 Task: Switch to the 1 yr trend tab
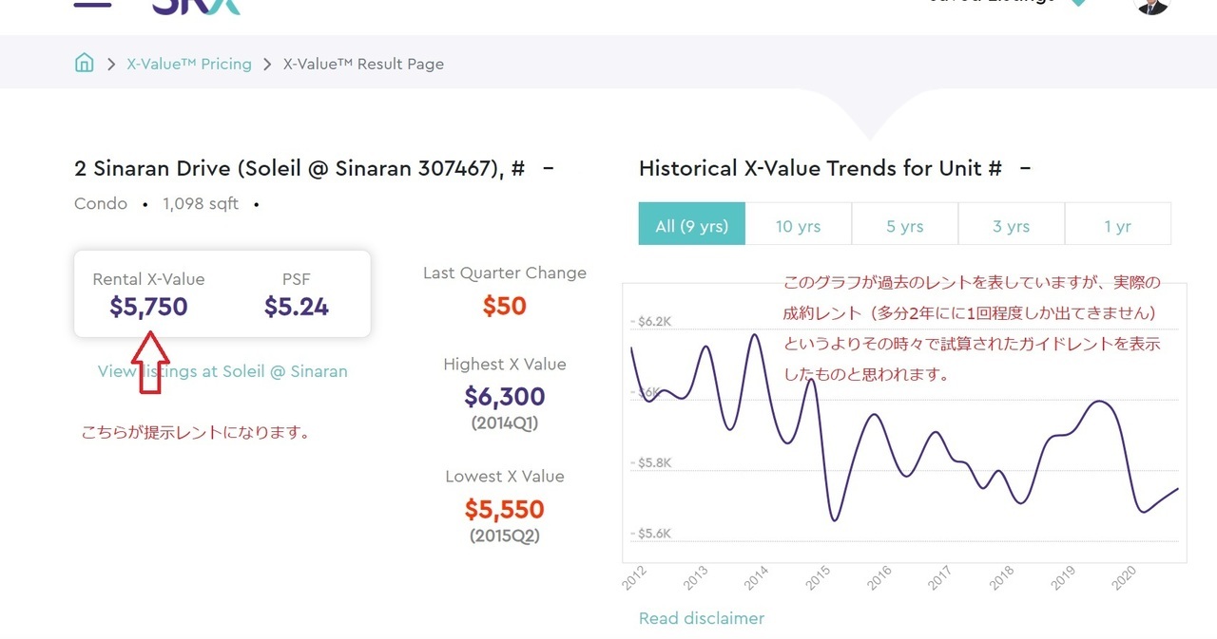[x=1118, y=226]
